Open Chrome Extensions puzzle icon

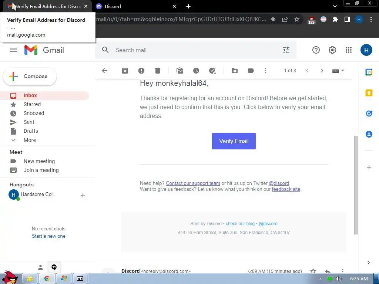coord(335,19)
